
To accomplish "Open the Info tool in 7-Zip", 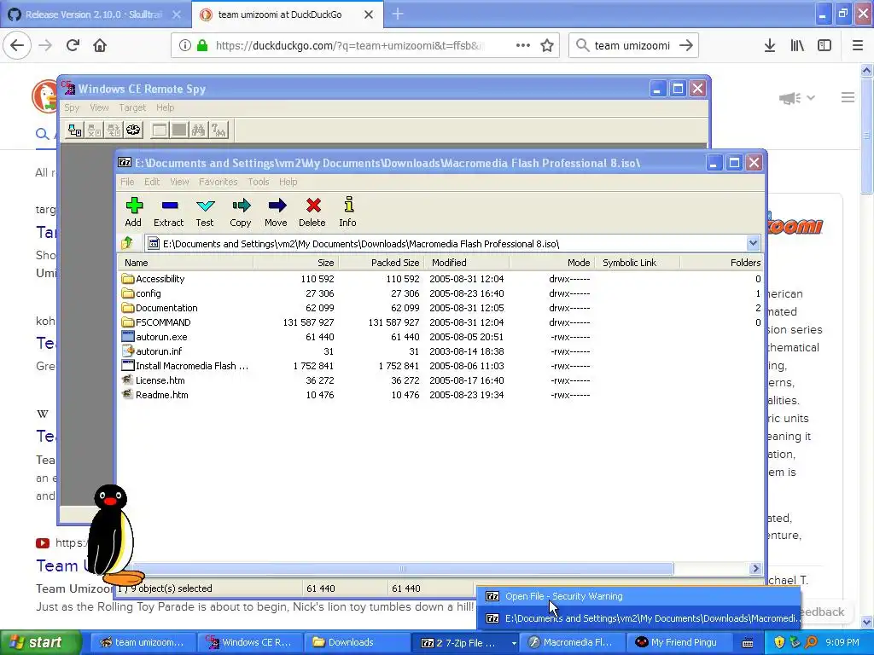I will pyautogui.click(x=348, y=212).
